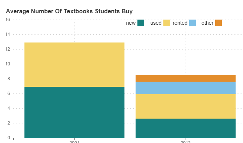Click the yellow used segment of 2001 bar
This screenshot has height=143, width=243.
pyautogui.click(x=74, y=65)
